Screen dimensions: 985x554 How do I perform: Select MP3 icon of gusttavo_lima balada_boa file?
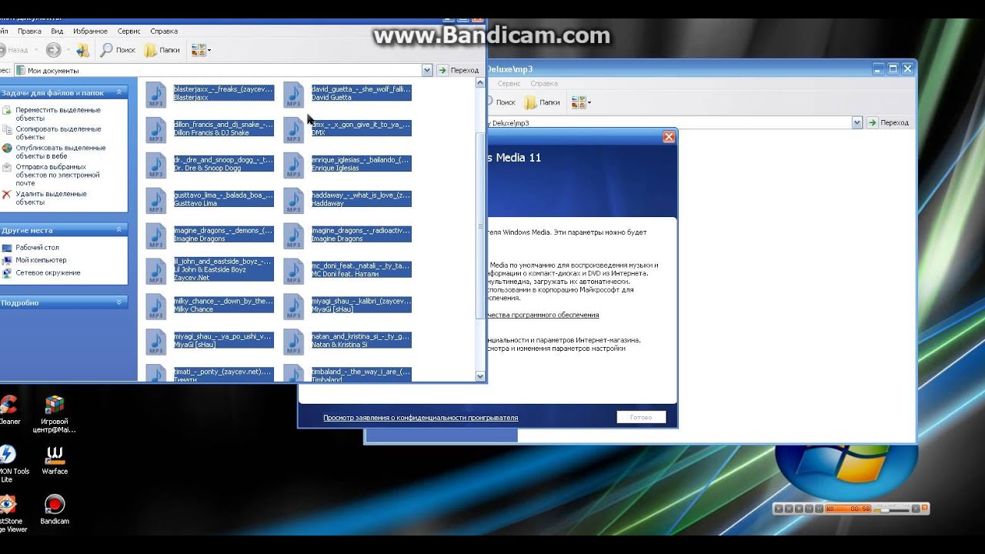pos(156,201)
